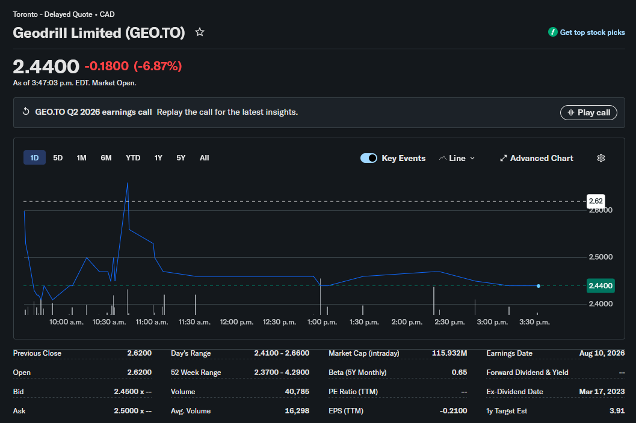636x423 pixels.
Task: Add Geodrill to watchlist via star icon
Action: (200, 32)
